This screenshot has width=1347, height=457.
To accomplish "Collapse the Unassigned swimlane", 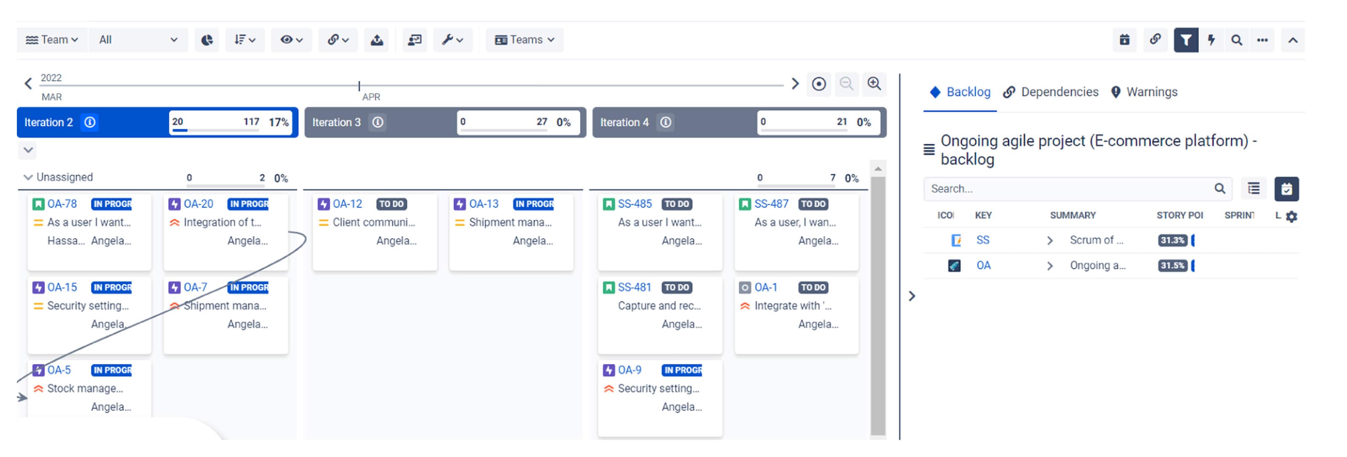I will point(28,178).
